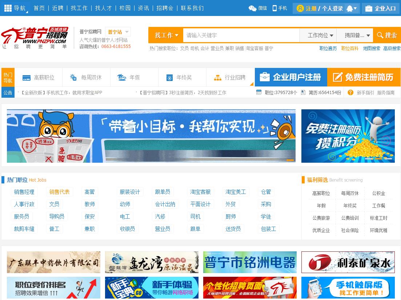Image resolution: width=401 pixels, height=300 pixels.
Task: Click the orange question mark help icon
Action: [x=350, y=93]
